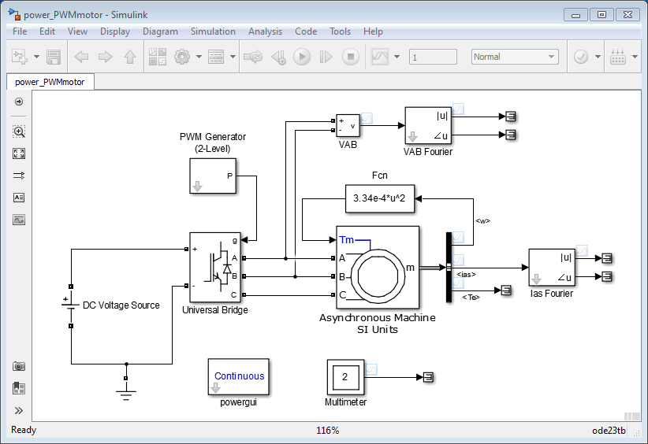Click the Up to Parent arrow

point(130,57)
